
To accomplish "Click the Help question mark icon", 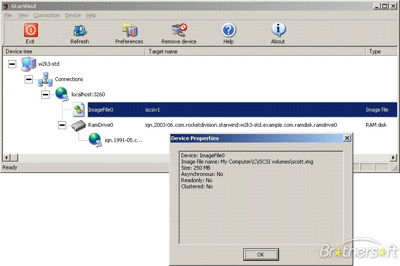I will 229,30.
